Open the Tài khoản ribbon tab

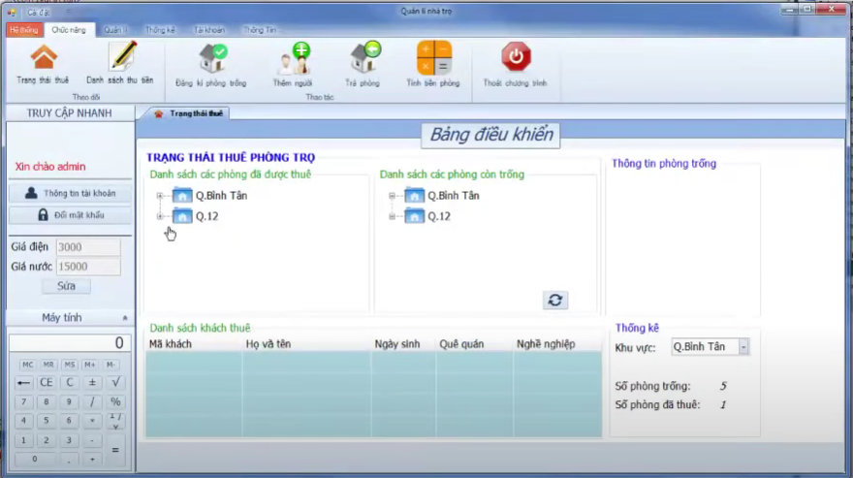[209, 30]
